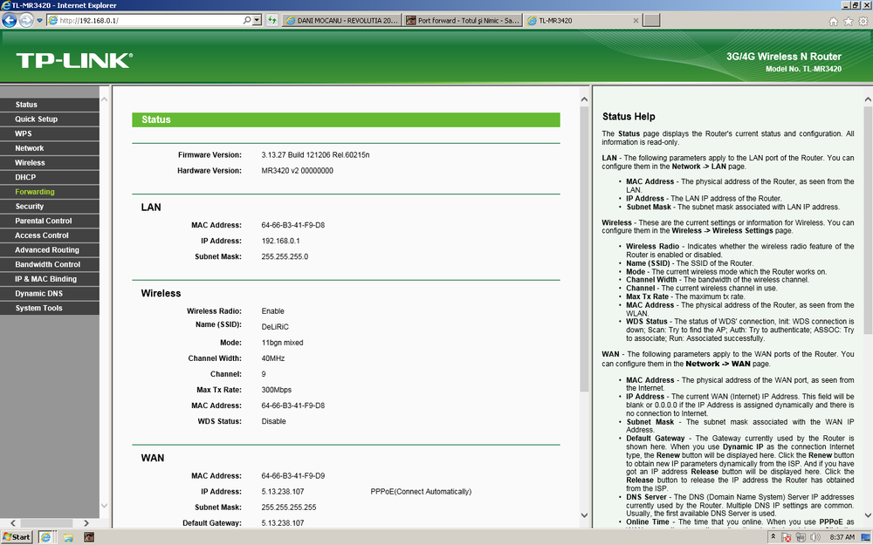Click the Status Help pane scroll-up arrow
Image resolution: width=873 pixels, height=545 pixels.
[868, 99]
